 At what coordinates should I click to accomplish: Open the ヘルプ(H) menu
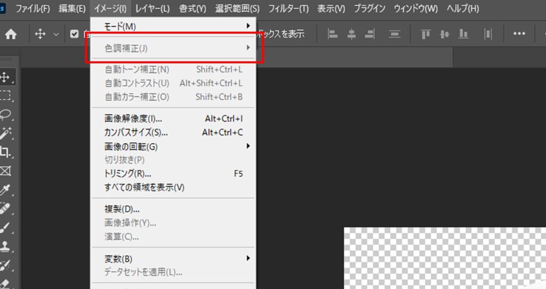pyautogui.click(x=463, y=9)
